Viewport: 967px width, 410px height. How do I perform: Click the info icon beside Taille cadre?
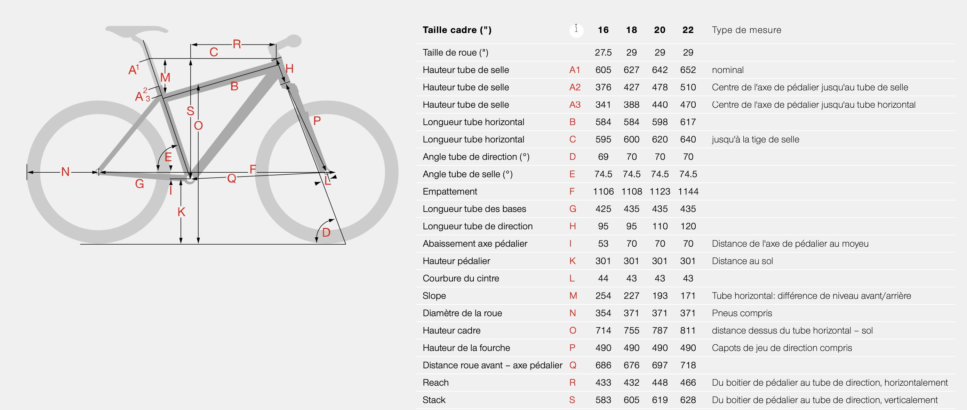click(576, 30)
